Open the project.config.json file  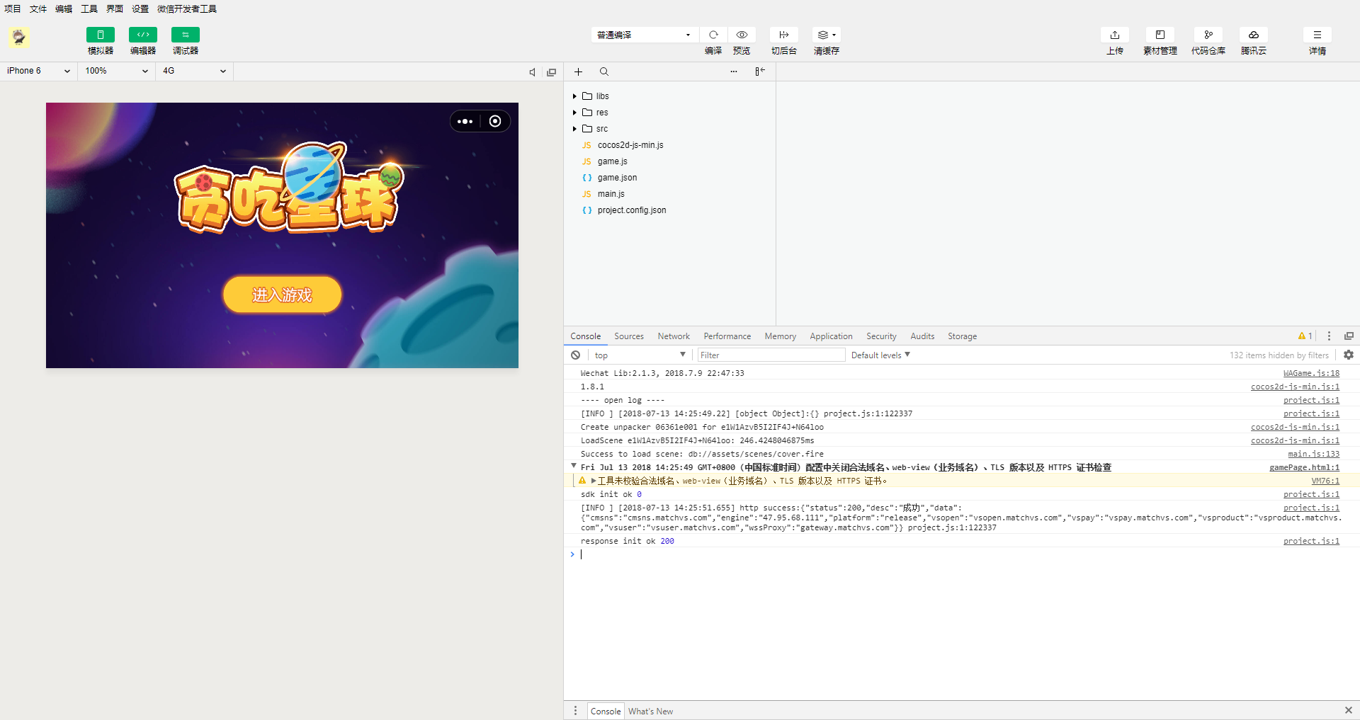tap(632, 210)
